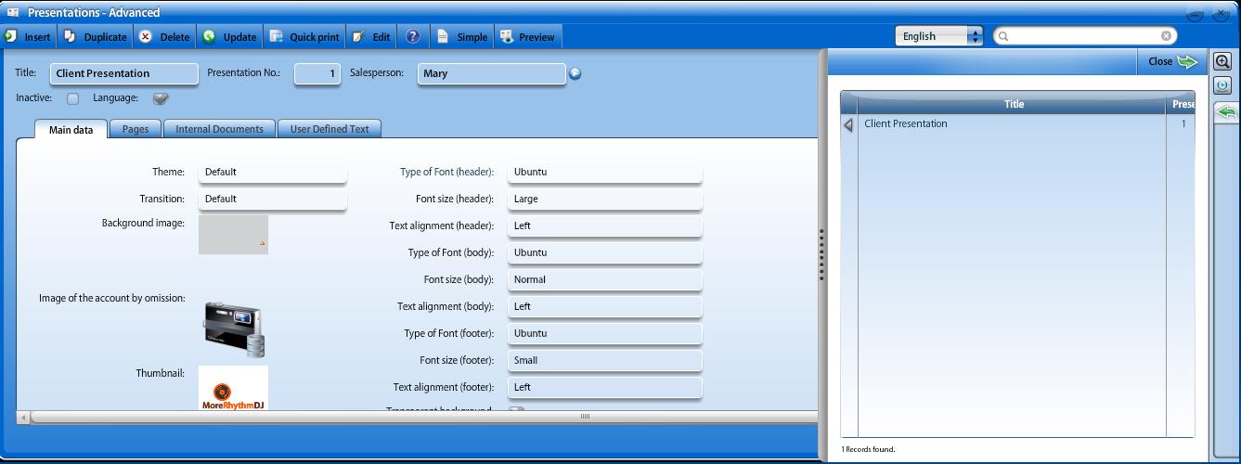Select the Client Presentation row in the list
Image resolution: width=1241 pixels, height=464 pixels.
[x=1017, y=123]
